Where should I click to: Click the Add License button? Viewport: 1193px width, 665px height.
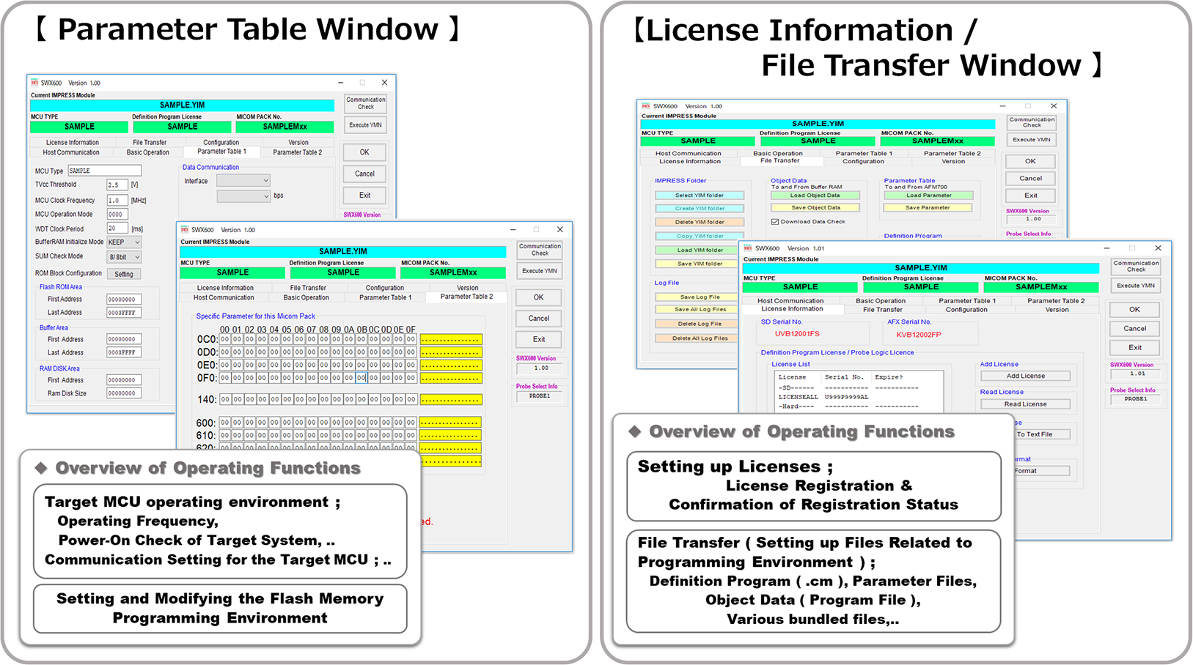point(1025,376)
